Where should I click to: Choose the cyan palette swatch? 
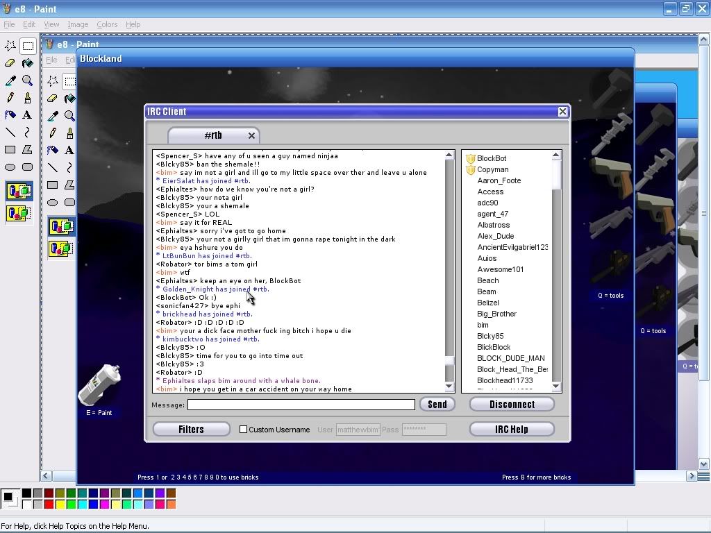(x=82, y=504)
